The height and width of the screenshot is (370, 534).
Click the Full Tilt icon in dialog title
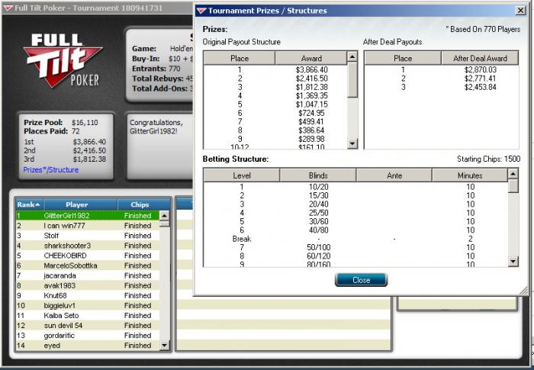click(x=201, y=11)
